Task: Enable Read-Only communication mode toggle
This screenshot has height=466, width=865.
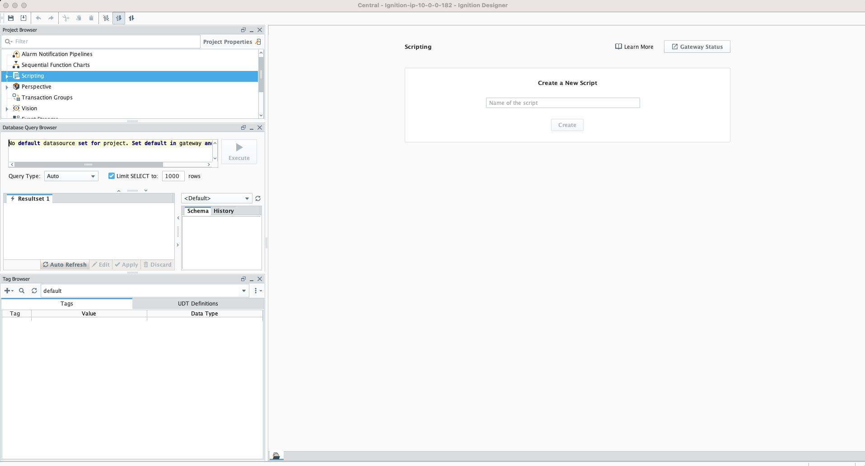Action: pos(119,18)
